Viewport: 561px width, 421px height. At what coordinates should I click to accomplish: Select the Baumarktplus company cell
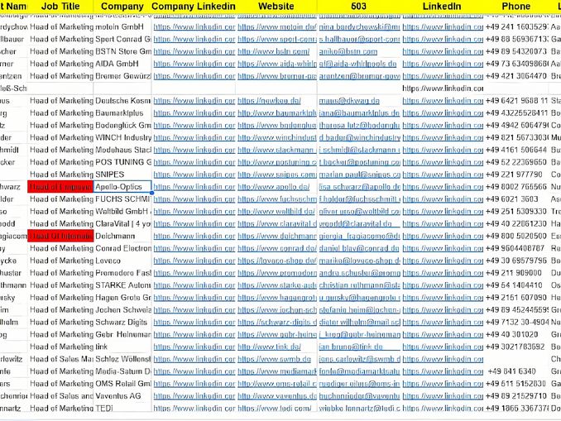point(122,113)
